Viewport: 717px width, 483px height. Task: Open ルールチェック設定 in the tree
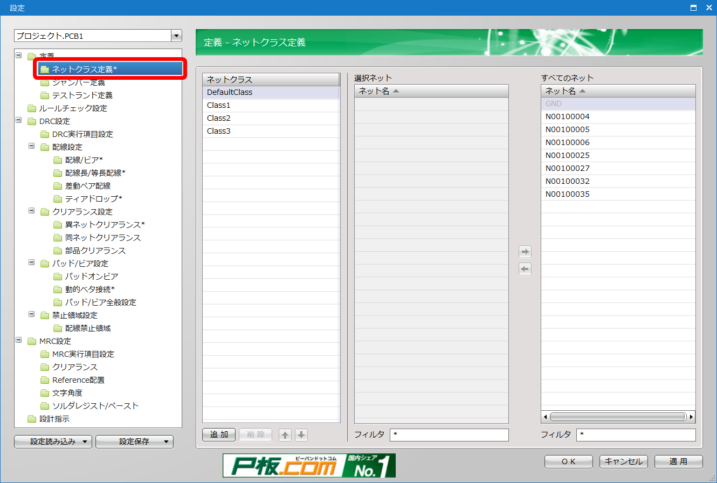[x=73, y=108]
